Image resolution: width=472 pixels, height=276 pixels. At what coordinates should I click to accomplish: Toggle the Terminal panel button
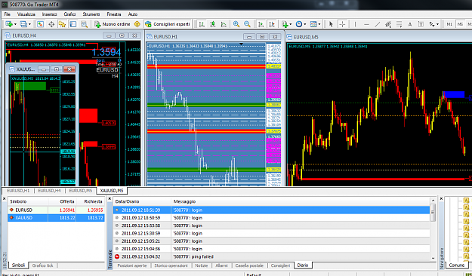tap(72, 24)
